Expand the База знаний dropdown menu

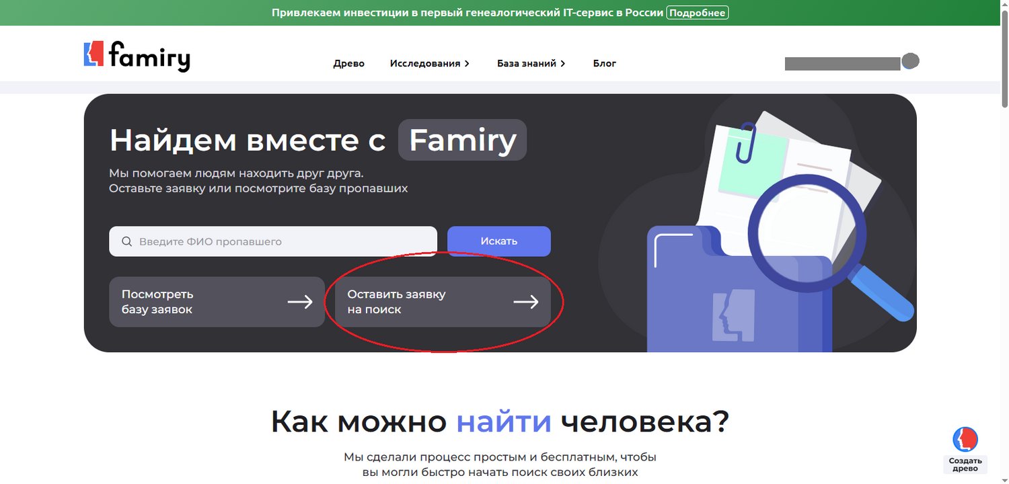[531, 63]
